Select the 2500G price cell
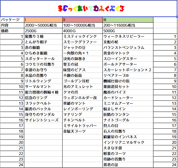 (43, 31)
